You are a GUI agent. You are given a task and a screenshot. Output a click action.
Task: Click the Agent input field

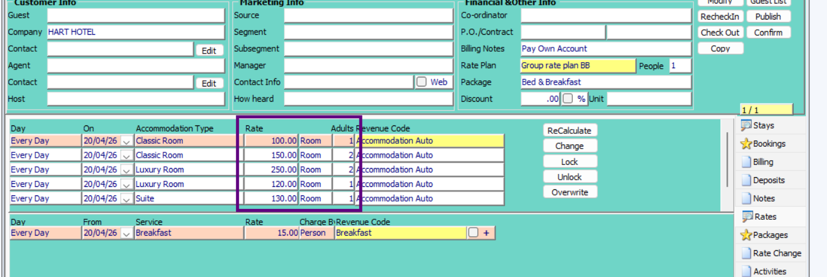(x=136, y=65)
